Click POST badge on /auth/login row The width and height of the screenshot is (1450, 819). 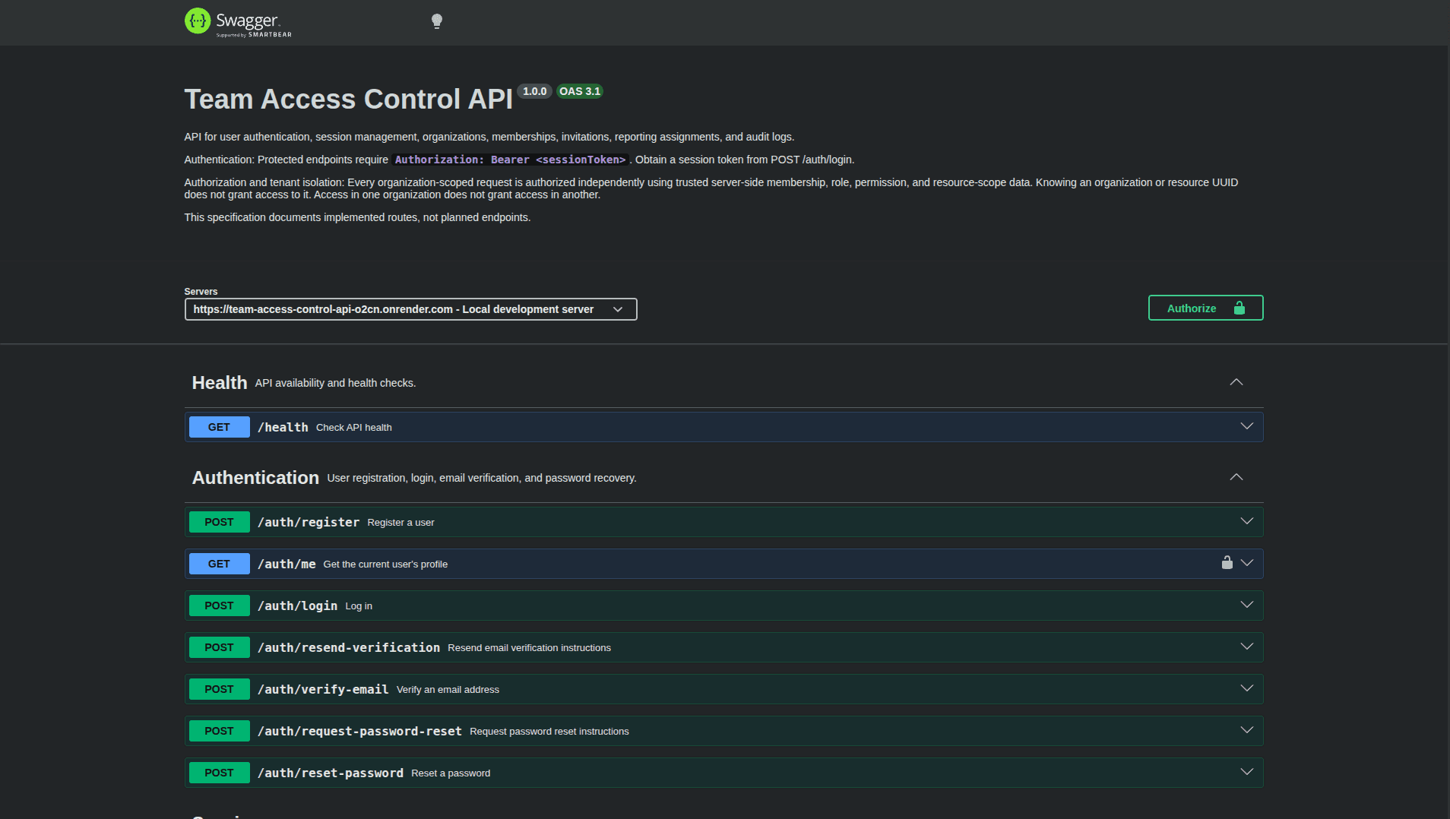(x=219, y=606)
